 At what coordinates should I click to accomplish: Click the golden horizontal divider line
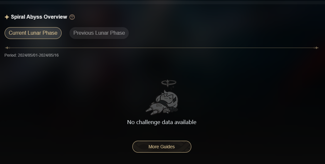[162, 48]
